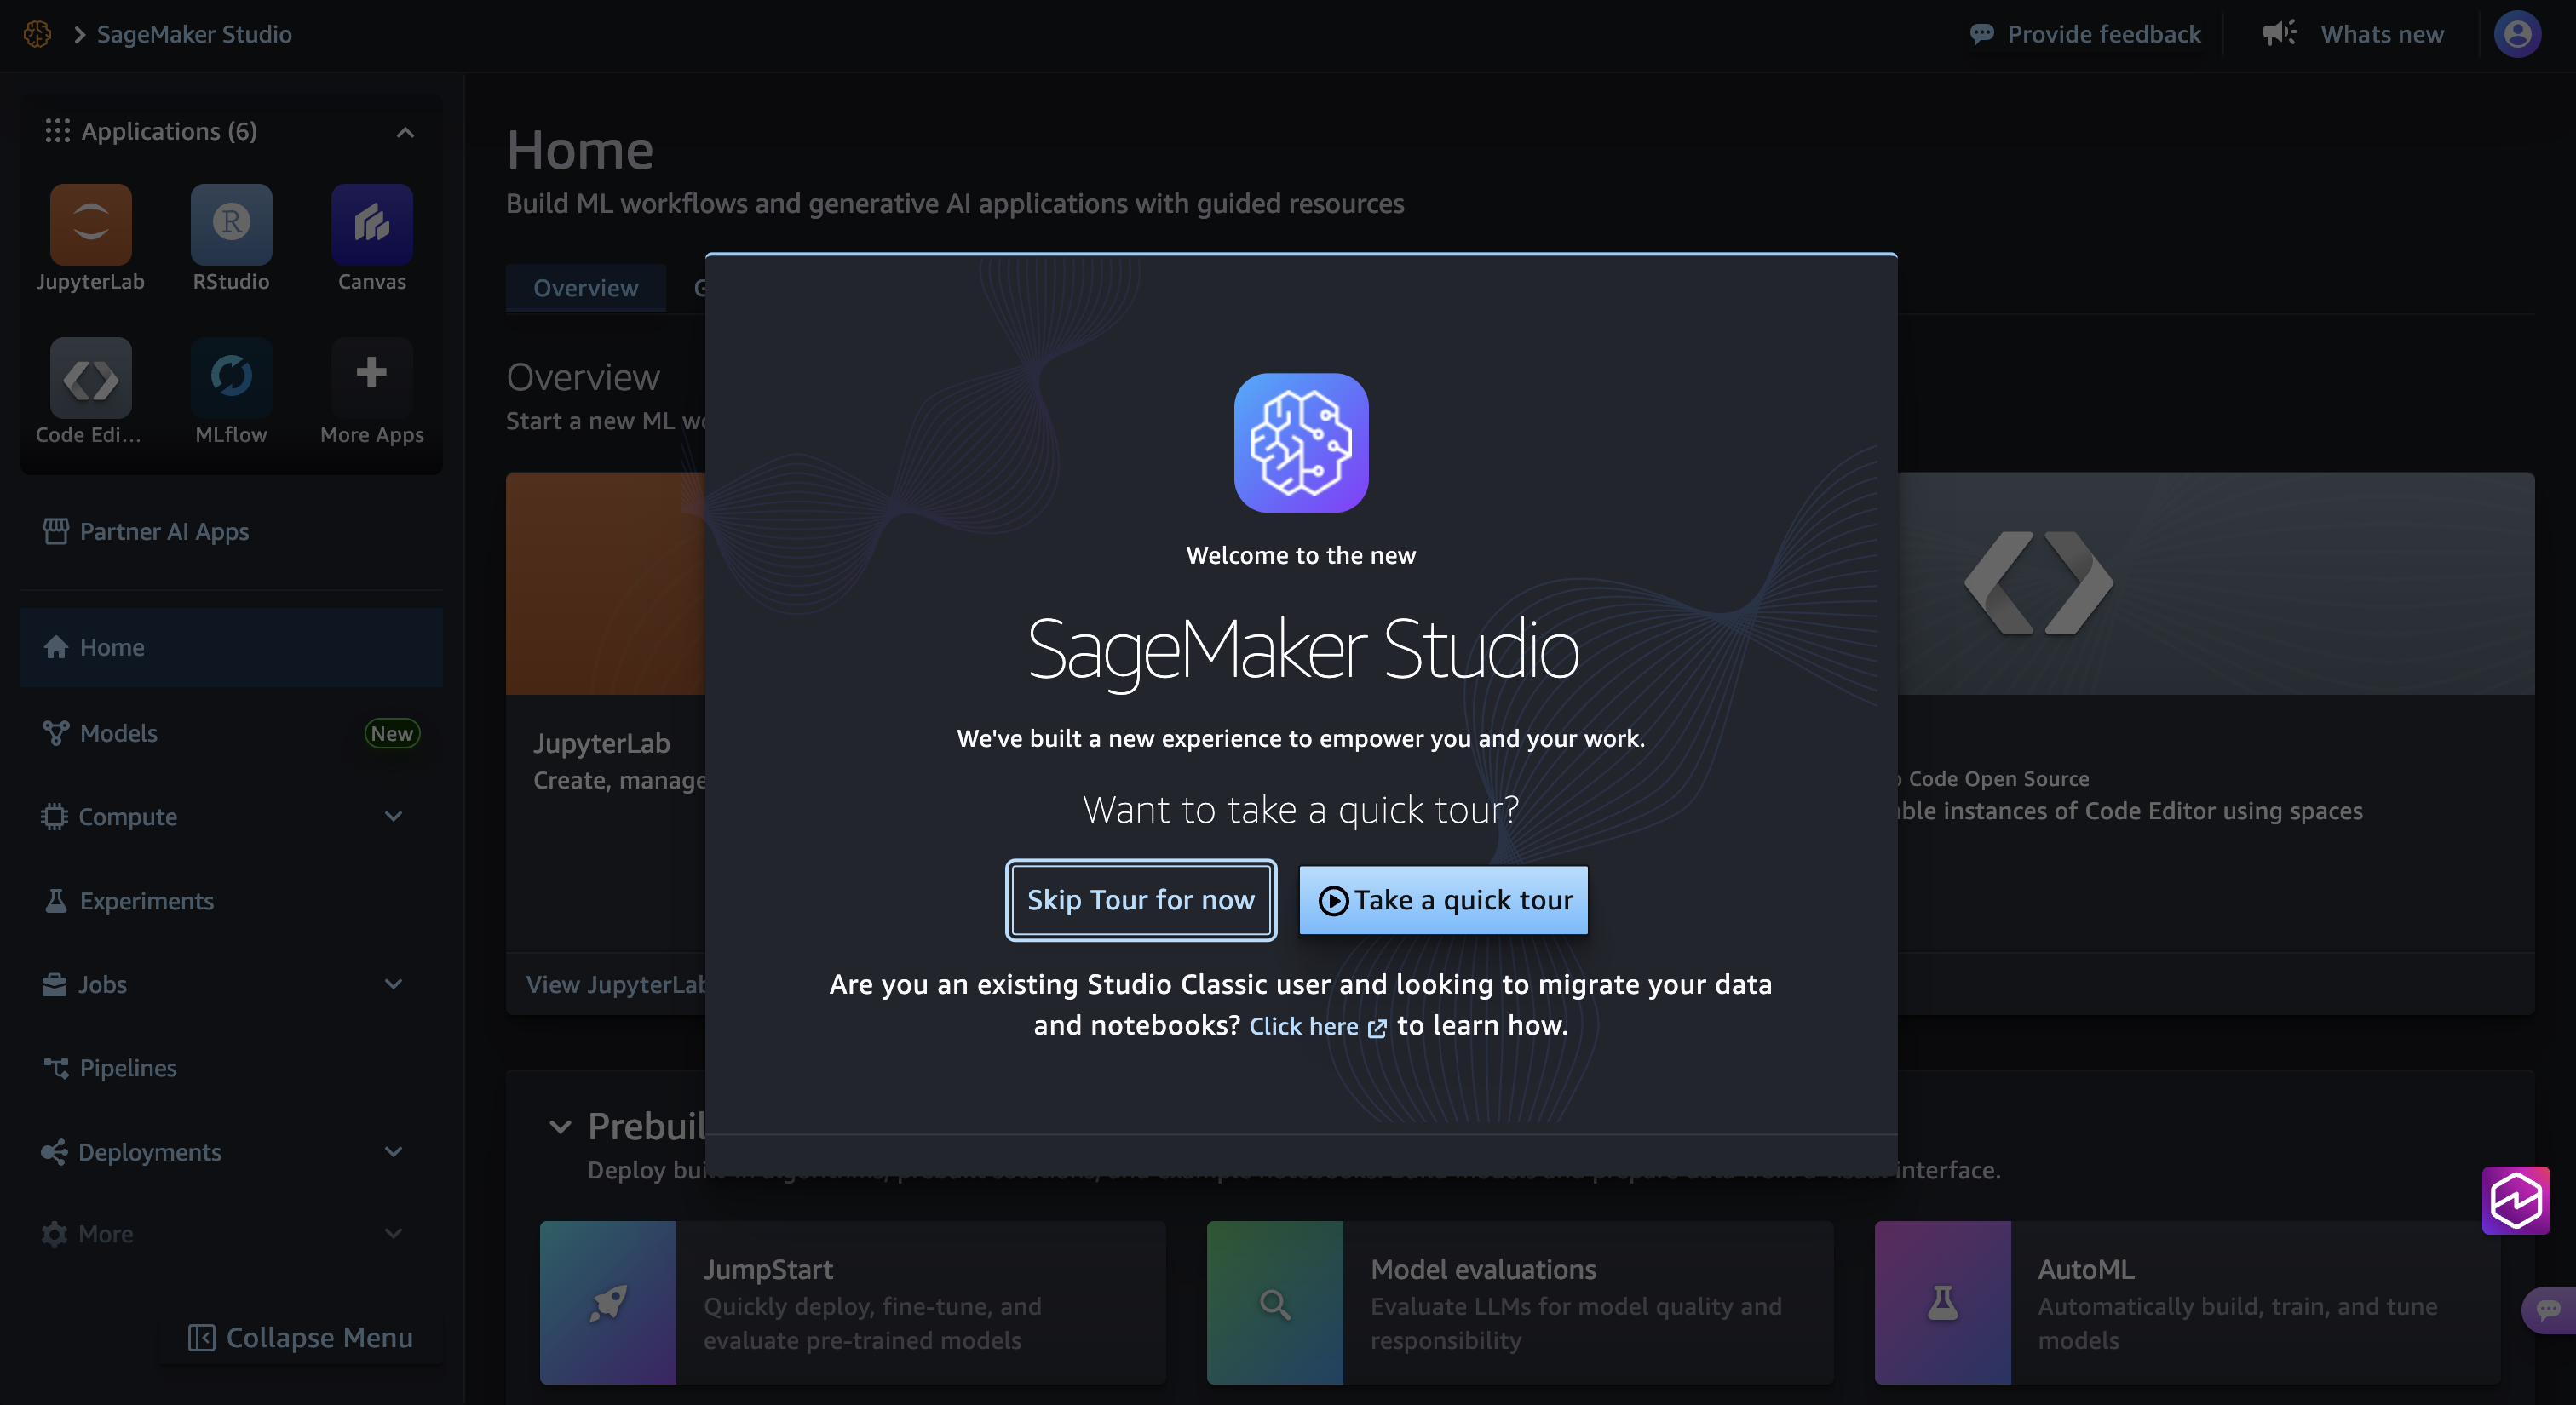Expand the Deployments menu chevron
2576x1405 pixels.
pyautogui.click(x=394, y=1151)
